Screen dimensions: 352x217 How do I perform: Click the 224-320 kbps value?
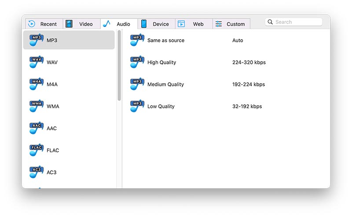click(249, 63)
